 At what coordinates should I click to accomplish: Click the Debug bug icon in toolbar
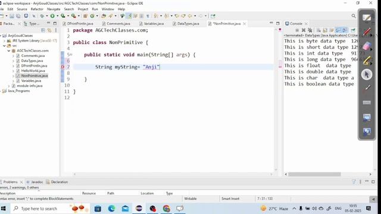coord(42,16)
